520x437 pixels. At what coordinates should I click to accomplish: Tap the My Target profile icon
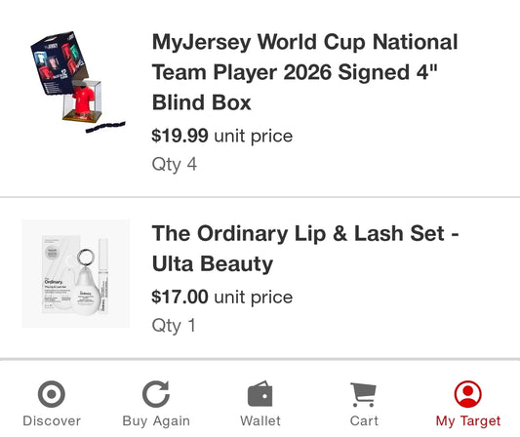coord(468,394)
